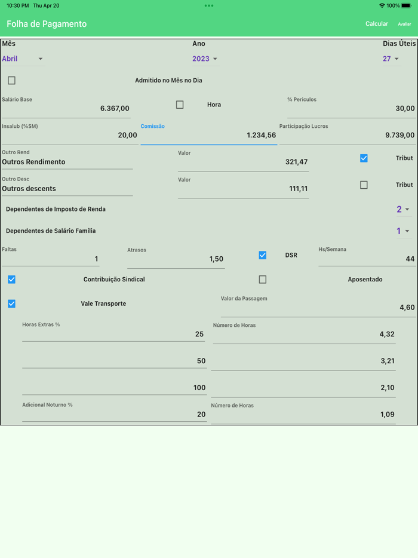Viewport: 418px width, 558px height.
Task: Edit the % Periculos field
Action: 352,108
